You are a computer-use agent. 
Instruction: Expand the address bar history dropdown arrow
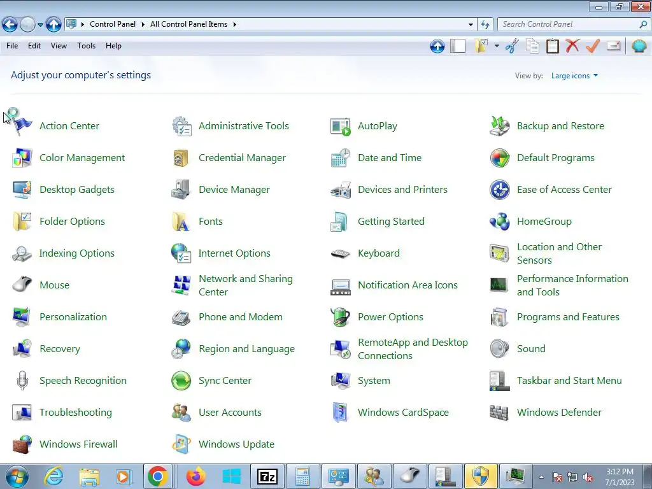coord(471,25)
